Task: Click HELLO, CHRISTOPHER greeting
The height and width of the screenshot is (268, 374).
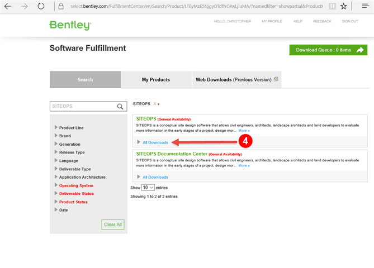Action: (x=233, y=21)
